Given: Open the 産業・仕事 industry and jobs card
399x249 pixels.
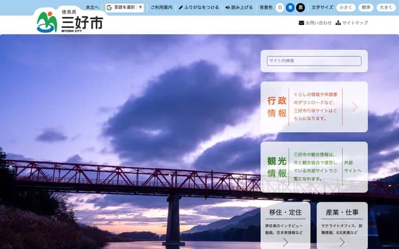Looking at the screenshot, I should pos(342,225).
